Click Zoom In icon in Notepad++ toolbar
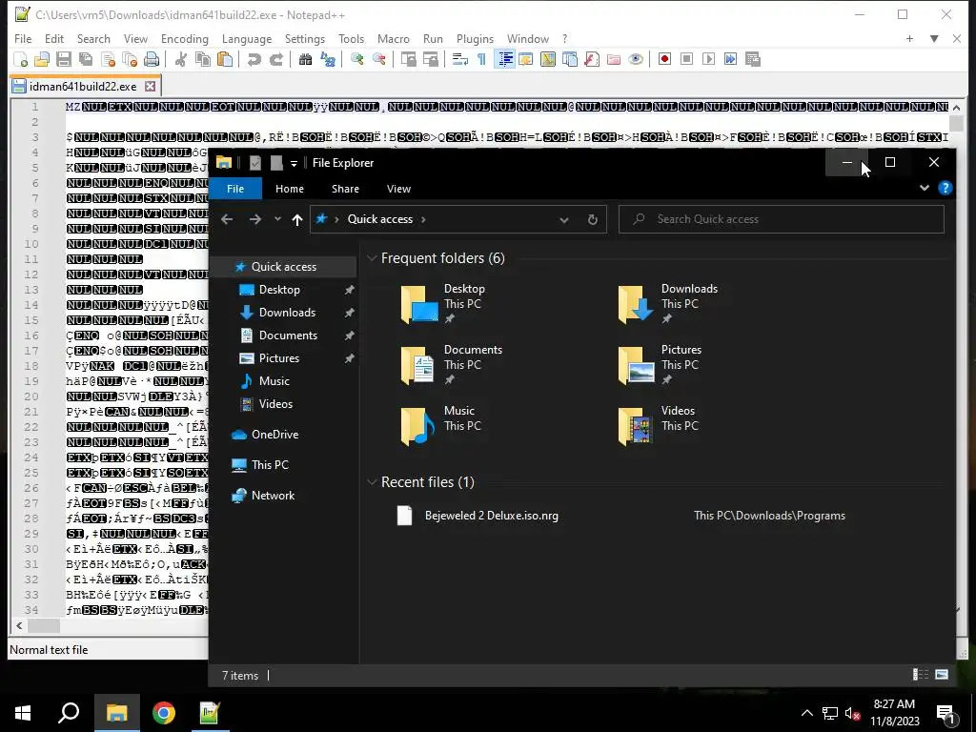Viewport: 976px width, 732px height. click(x=356, y=59)
